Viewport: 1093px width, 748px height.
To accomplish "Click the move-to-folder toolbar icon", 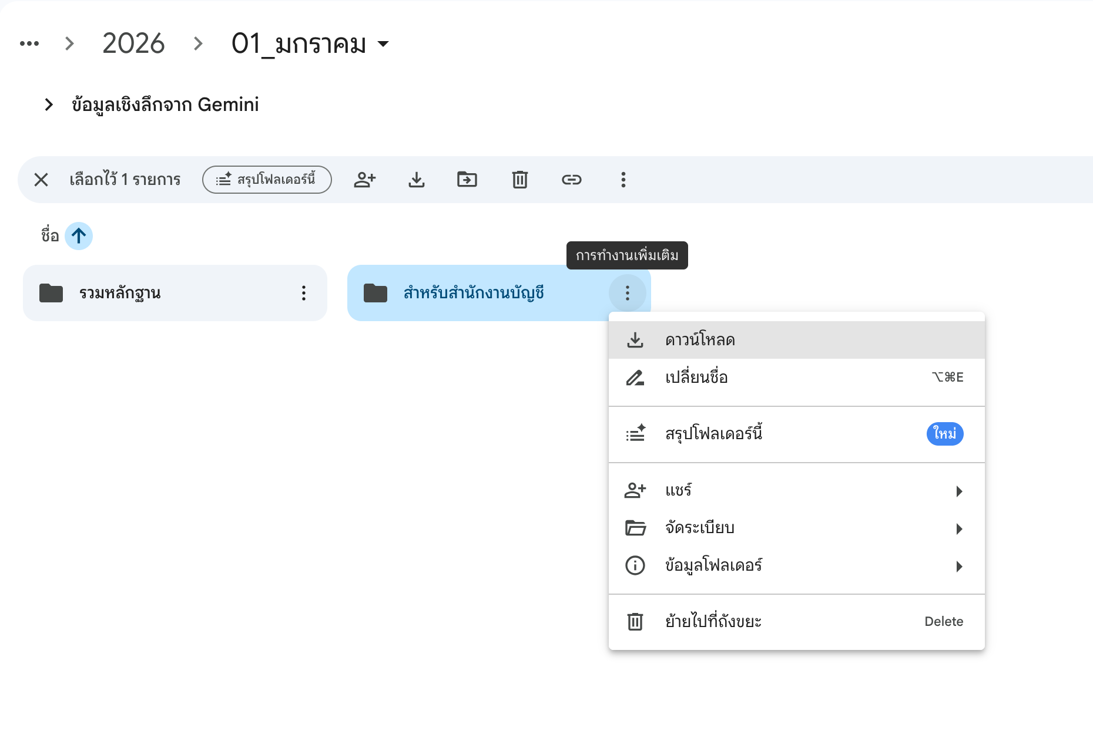I will 467,180.
